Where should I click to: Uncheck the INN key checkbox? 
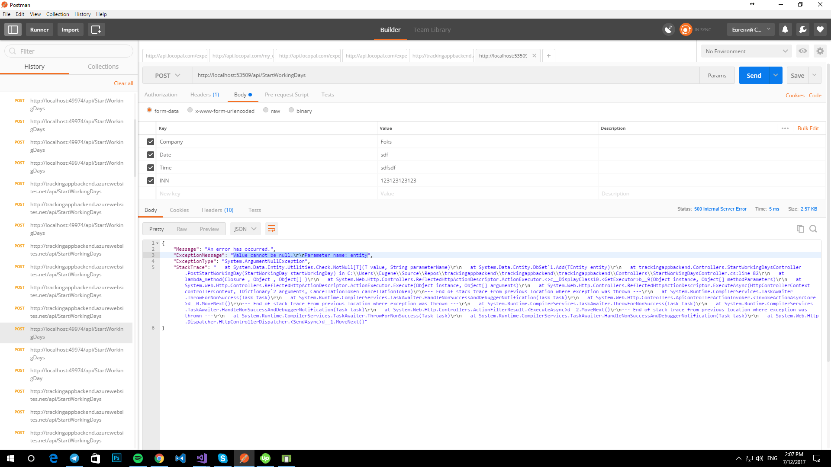point(151,181)
